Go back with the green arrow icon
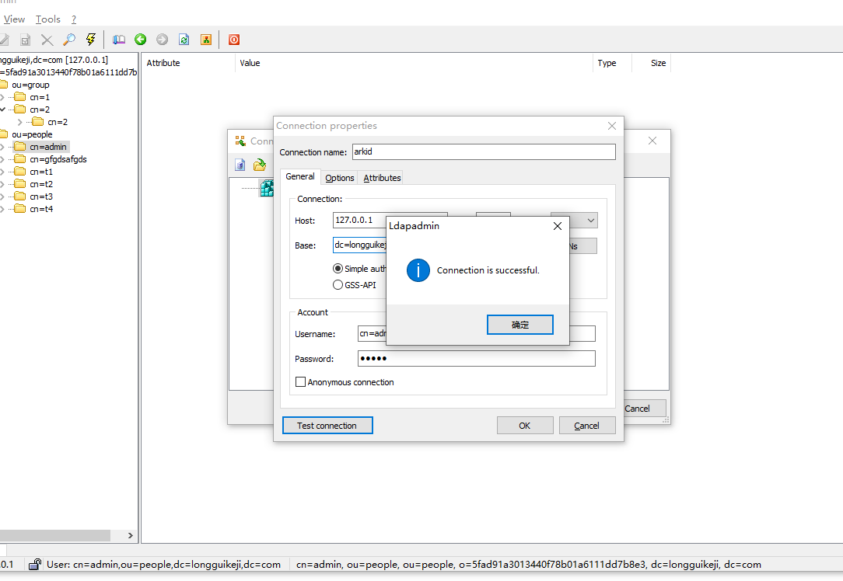Image resolution: width=843 pixels, height=581 pixels. pyautogui.click(x=140, y=39)
